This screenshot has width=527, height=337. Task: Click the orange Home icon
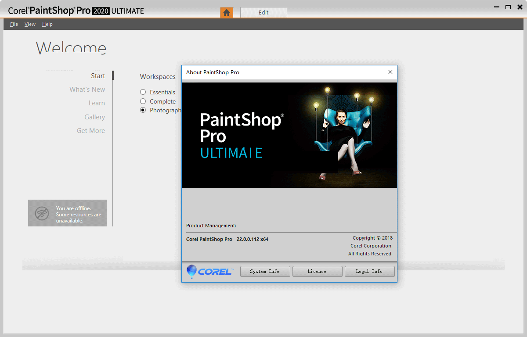pyautogui.click(x=227, y=12)
